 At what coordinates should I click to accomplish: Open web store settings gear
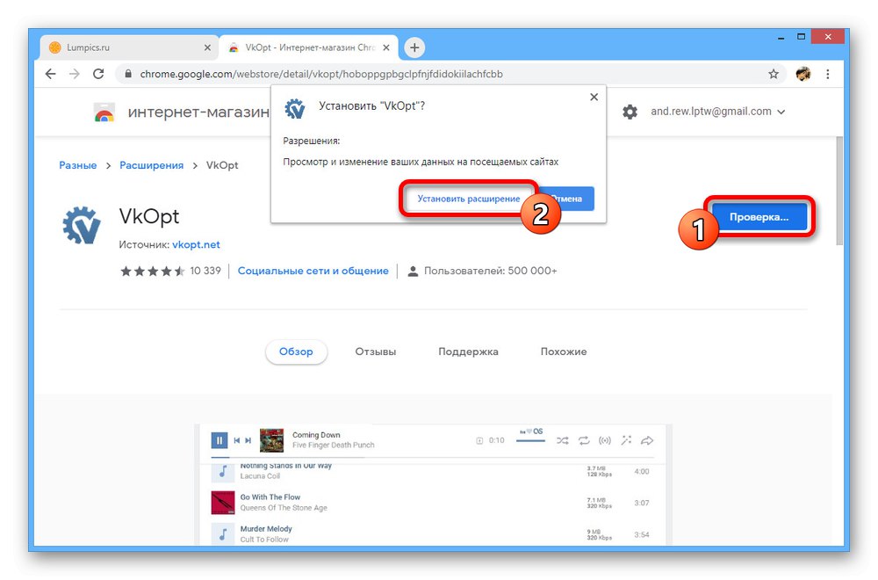(x=630, y=112)
